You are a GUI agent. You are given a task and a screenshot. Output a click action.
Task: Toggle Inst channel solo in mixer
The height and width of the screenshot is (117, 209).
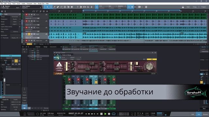click(96, 82)
